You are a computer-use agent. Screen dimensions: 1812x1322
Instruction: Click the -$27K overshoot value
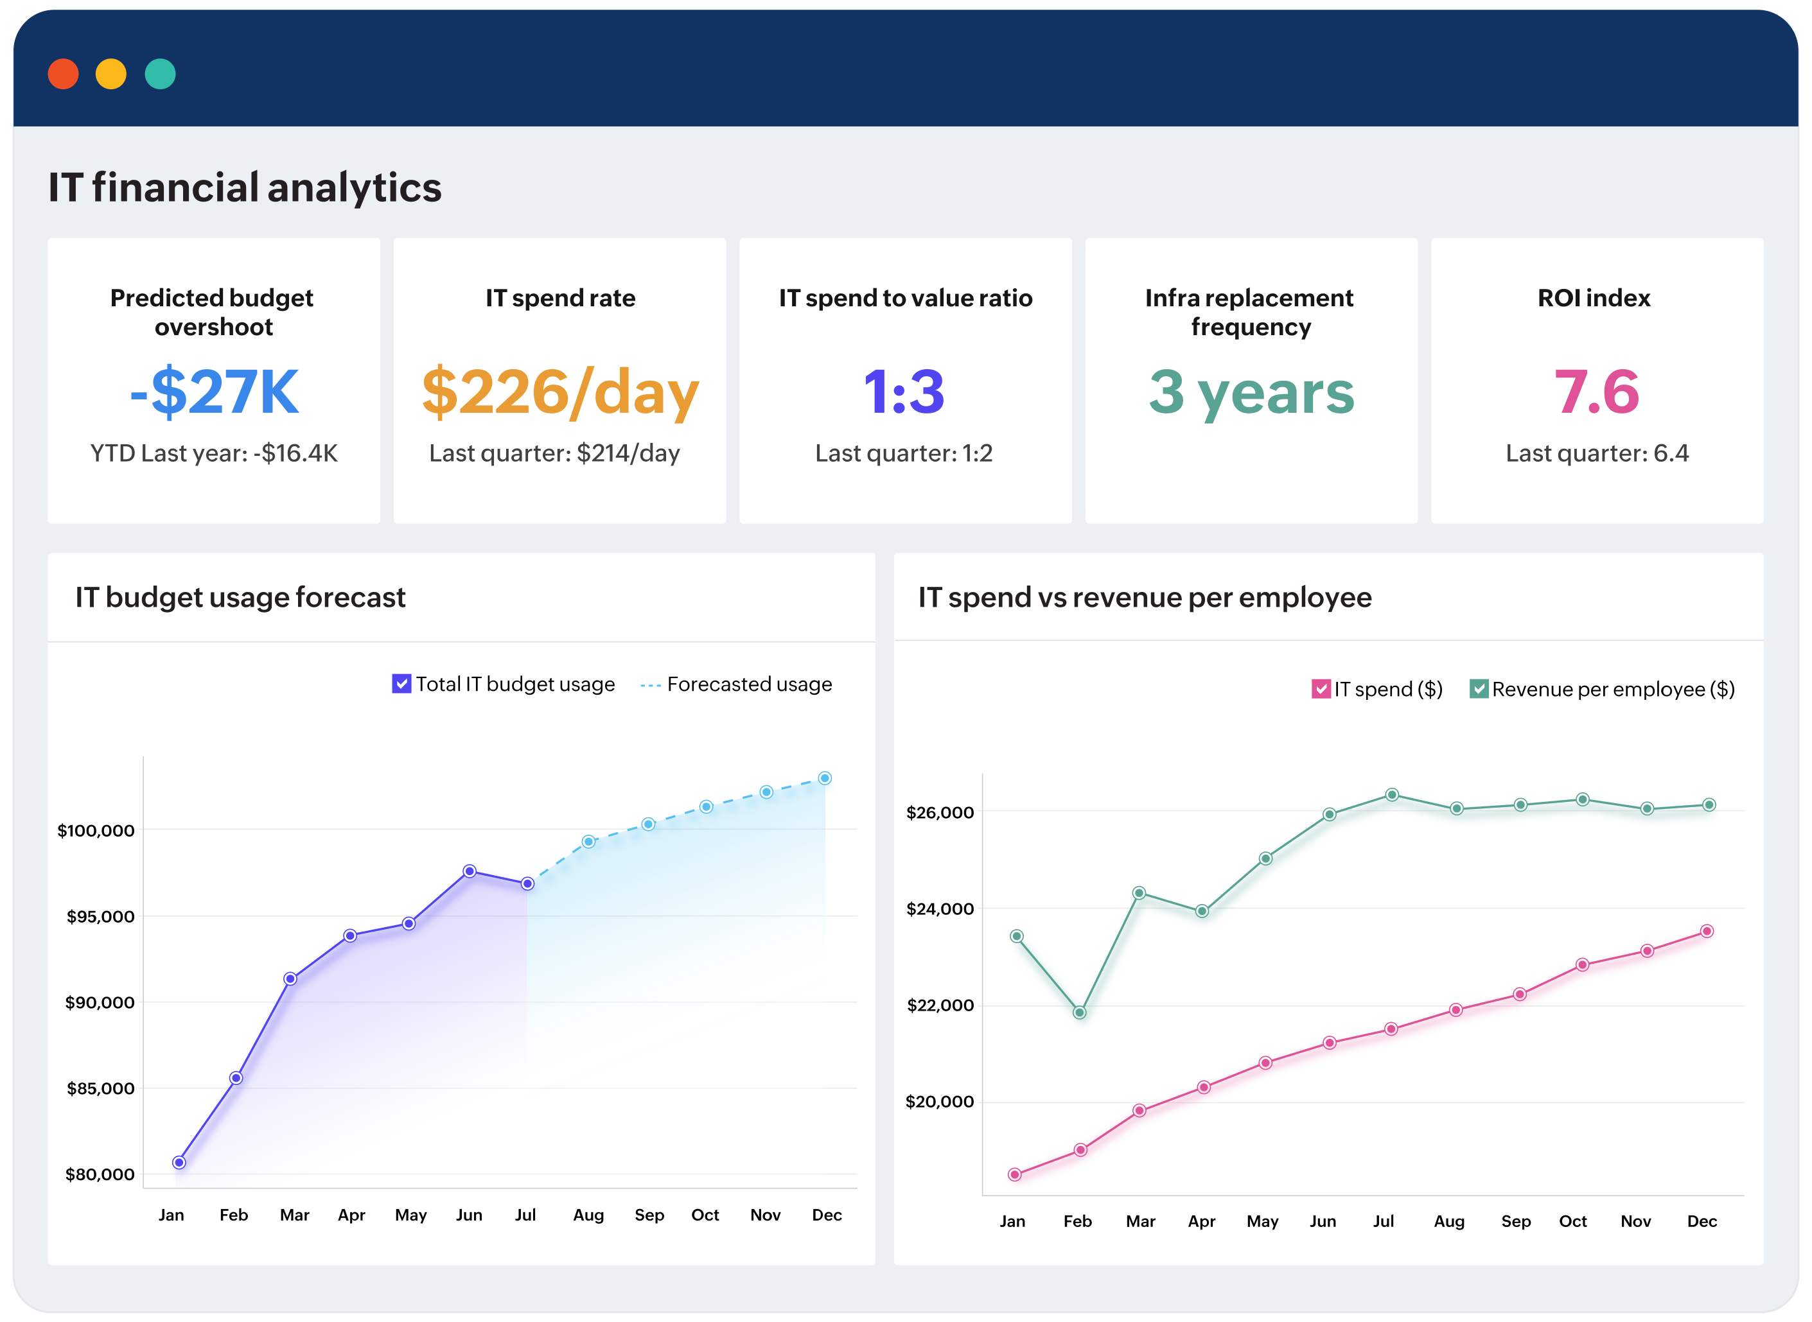[x=215, y=392]
